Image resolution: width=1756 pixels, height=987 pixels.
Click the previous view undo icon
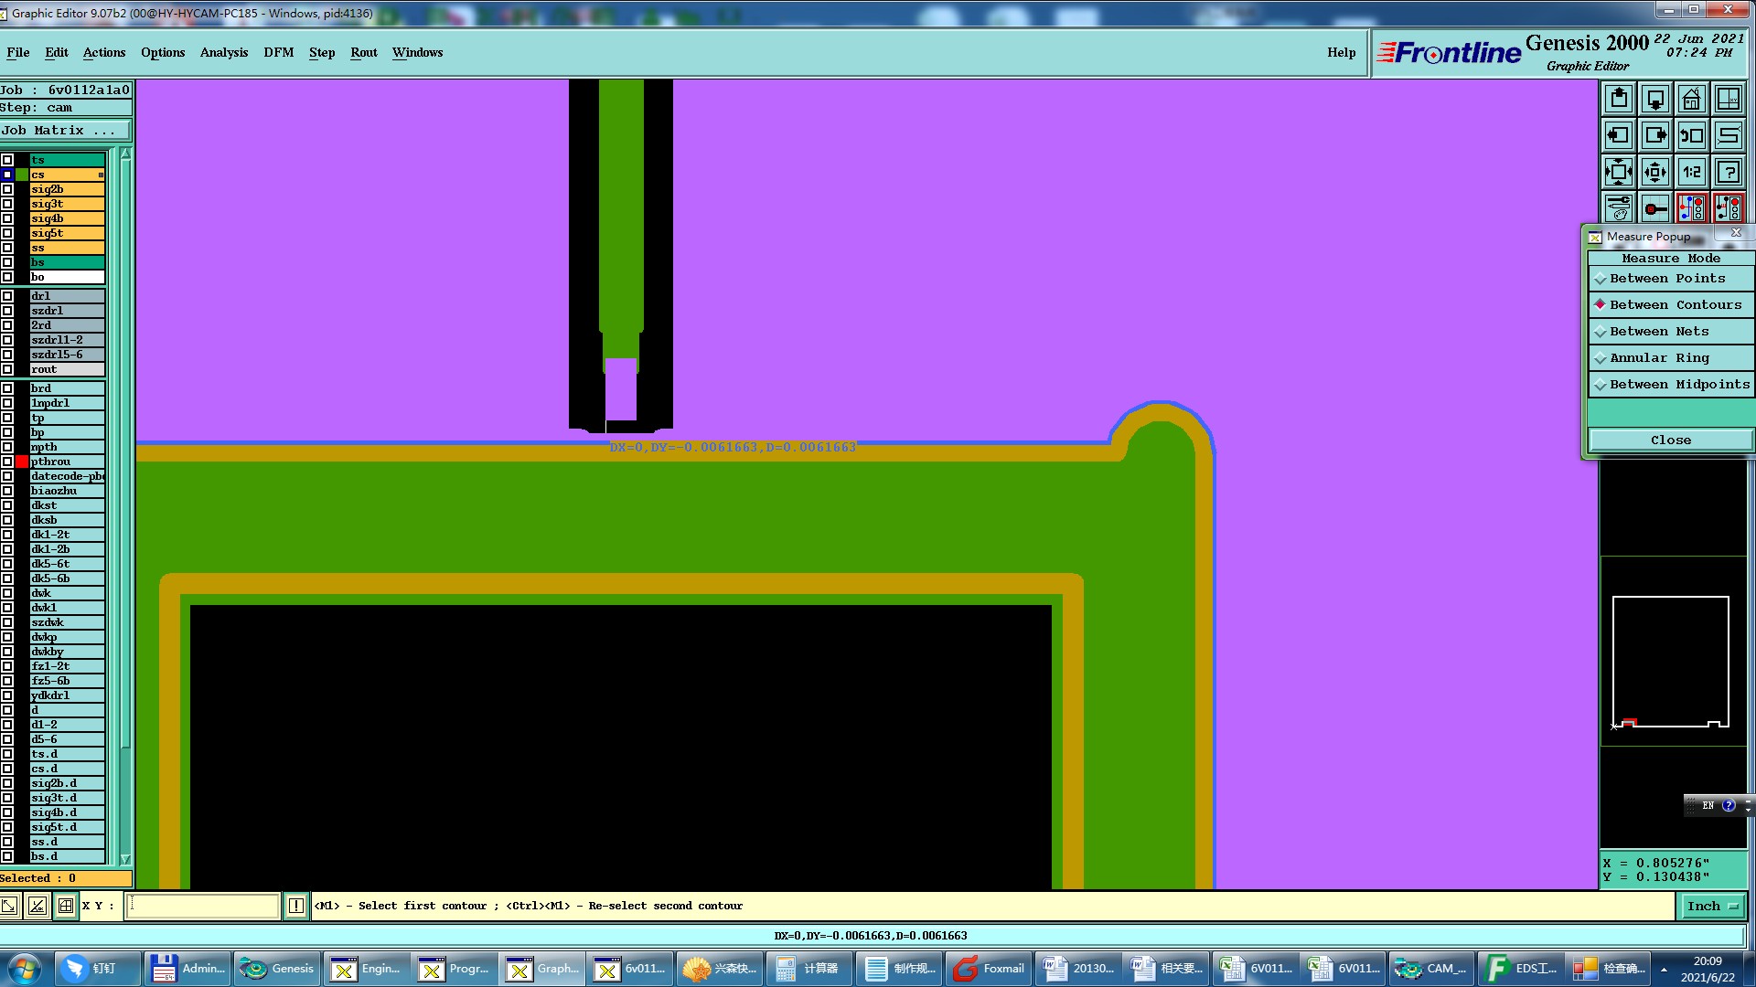tap(1692, 135)
